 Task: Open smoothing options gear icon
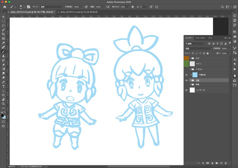tap(133, 7)
